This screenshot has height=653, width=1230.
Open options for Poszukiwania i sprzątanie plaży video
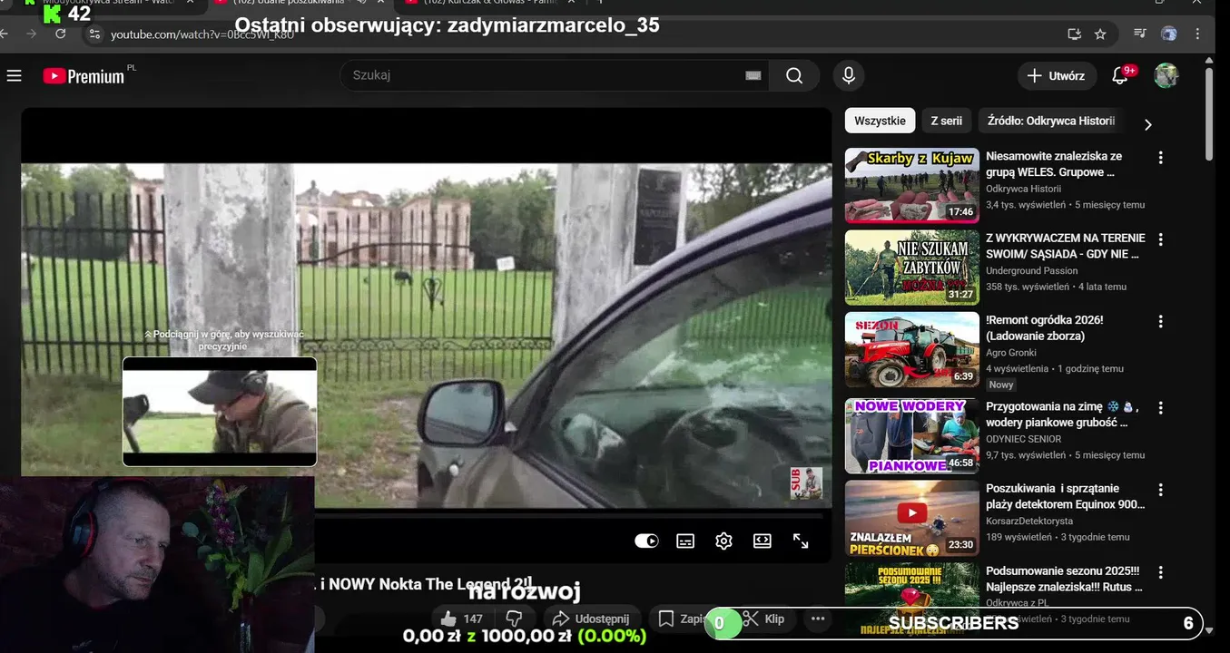[x=1160, y=490]
